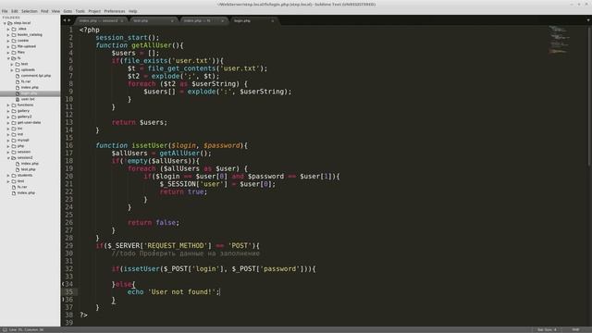Select the gallery2 folder

[24, 117]
